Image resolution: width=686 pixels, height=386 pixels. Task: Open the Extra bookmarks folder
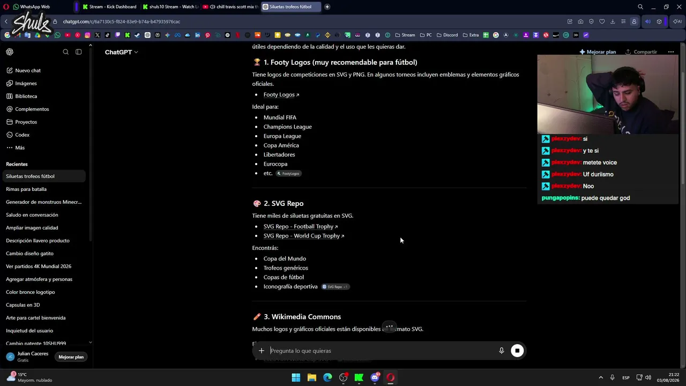pyautogui.click(x=471, y=35)
